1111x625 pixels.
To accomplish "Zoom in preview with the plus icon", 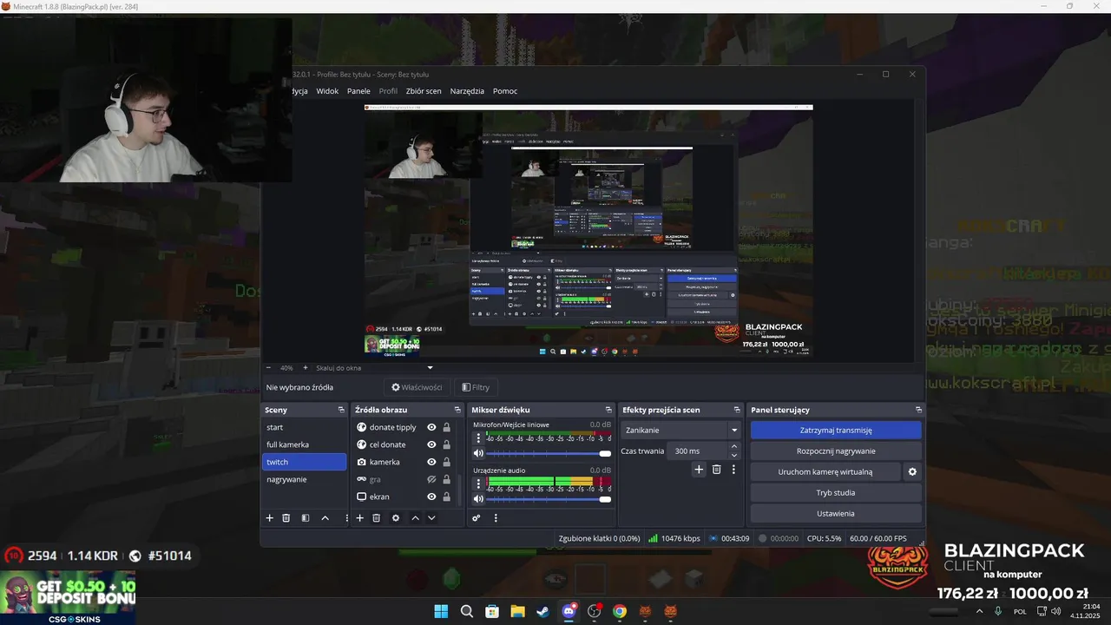I will [305, 368].
